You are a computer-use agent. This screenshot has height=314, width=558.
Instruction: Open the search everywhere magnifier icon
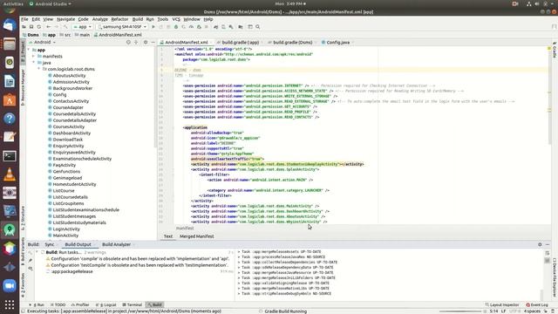[x=258, y=27]
